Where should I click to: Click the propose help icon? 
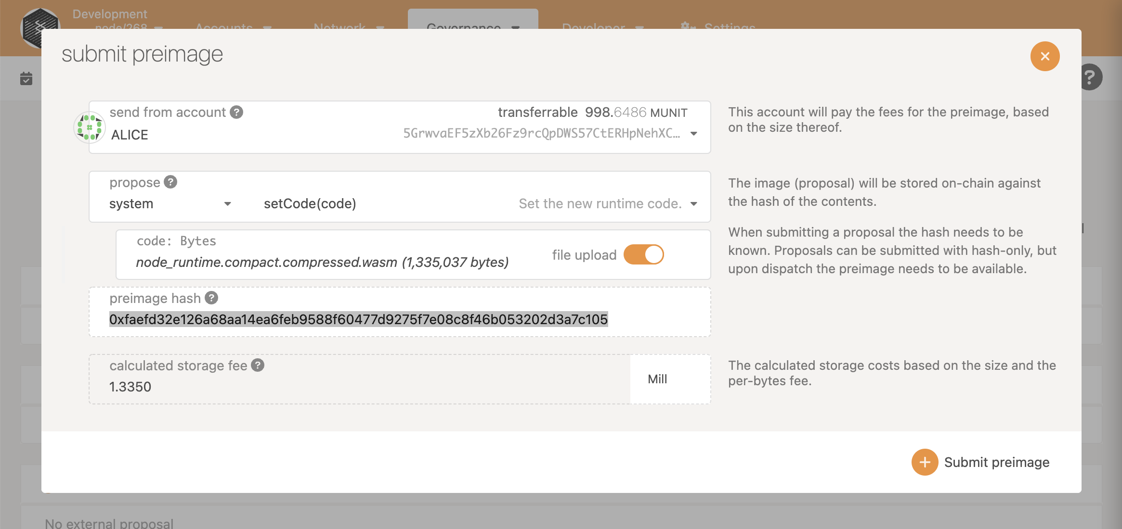click(x=170, y=182)
